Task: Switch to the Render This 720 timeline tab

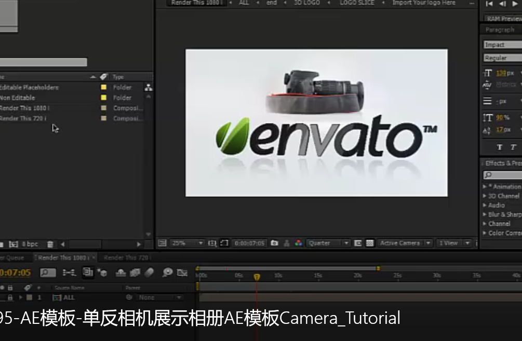Action: (x=127, y=258)
